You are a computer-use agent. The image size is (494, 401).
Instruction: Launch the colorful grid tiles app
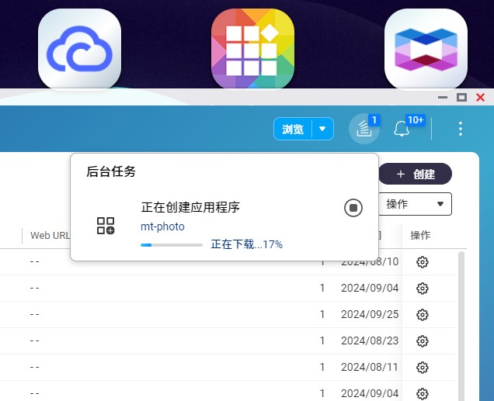252,50
